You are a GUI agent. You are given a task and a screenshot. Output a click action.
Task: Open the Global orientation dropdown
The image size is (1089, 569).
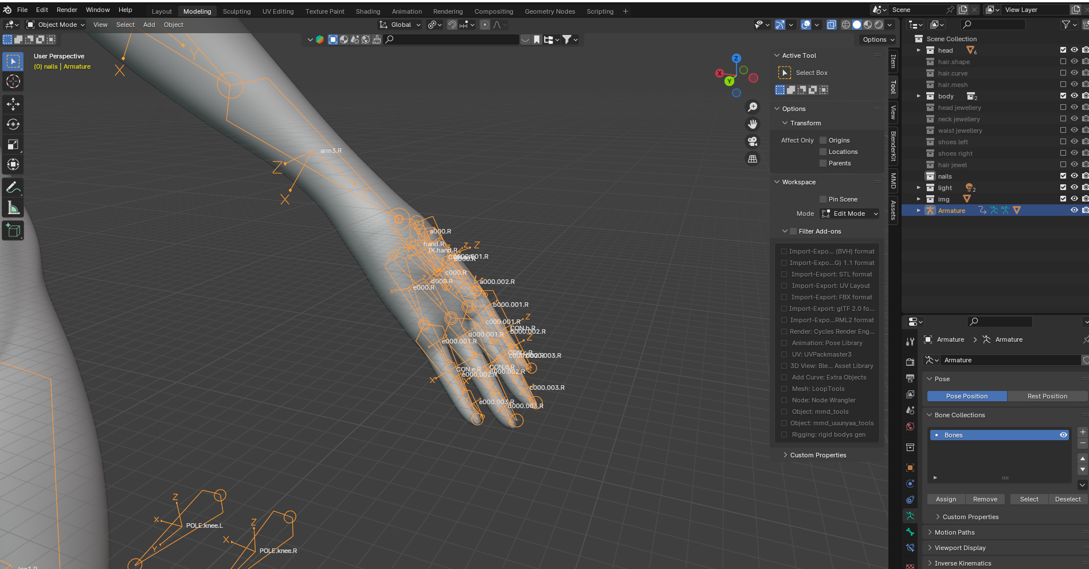[x=400, y=25]
